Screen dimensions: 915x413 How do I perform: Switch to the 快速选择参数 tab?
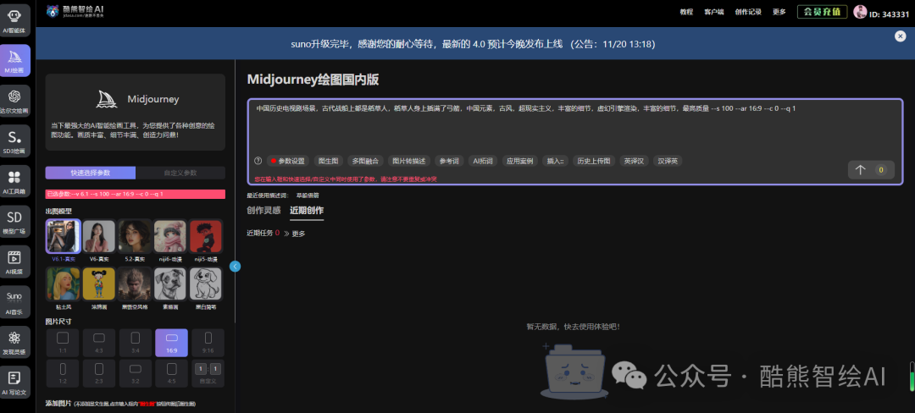point(91,173)
